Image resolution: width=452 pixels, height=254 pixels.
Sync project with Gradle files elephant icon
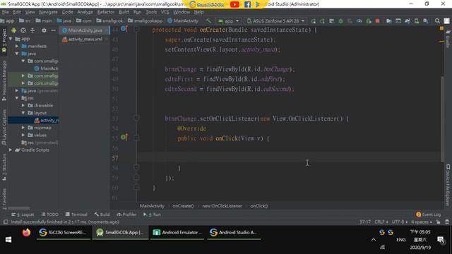(x=408, y=20)
